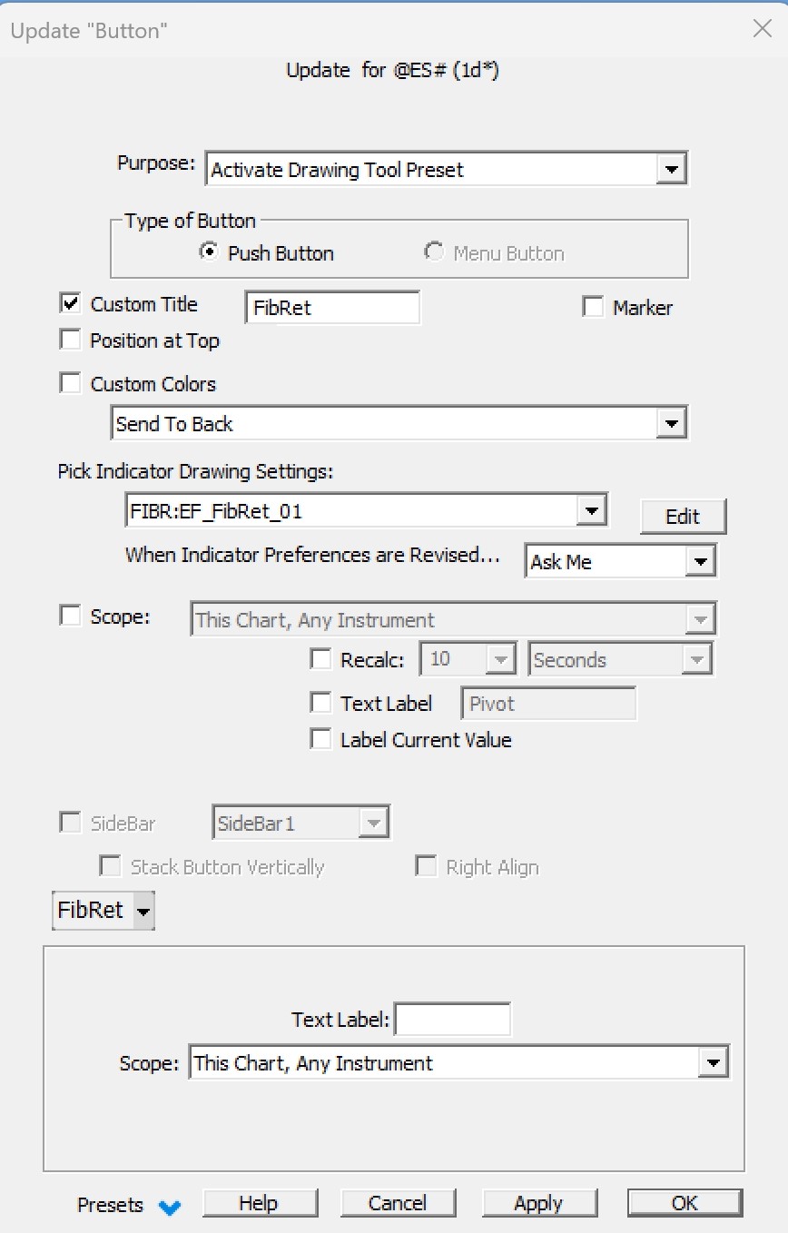Expand the bottom Scope dropdown

click(x=714, y=1063)
